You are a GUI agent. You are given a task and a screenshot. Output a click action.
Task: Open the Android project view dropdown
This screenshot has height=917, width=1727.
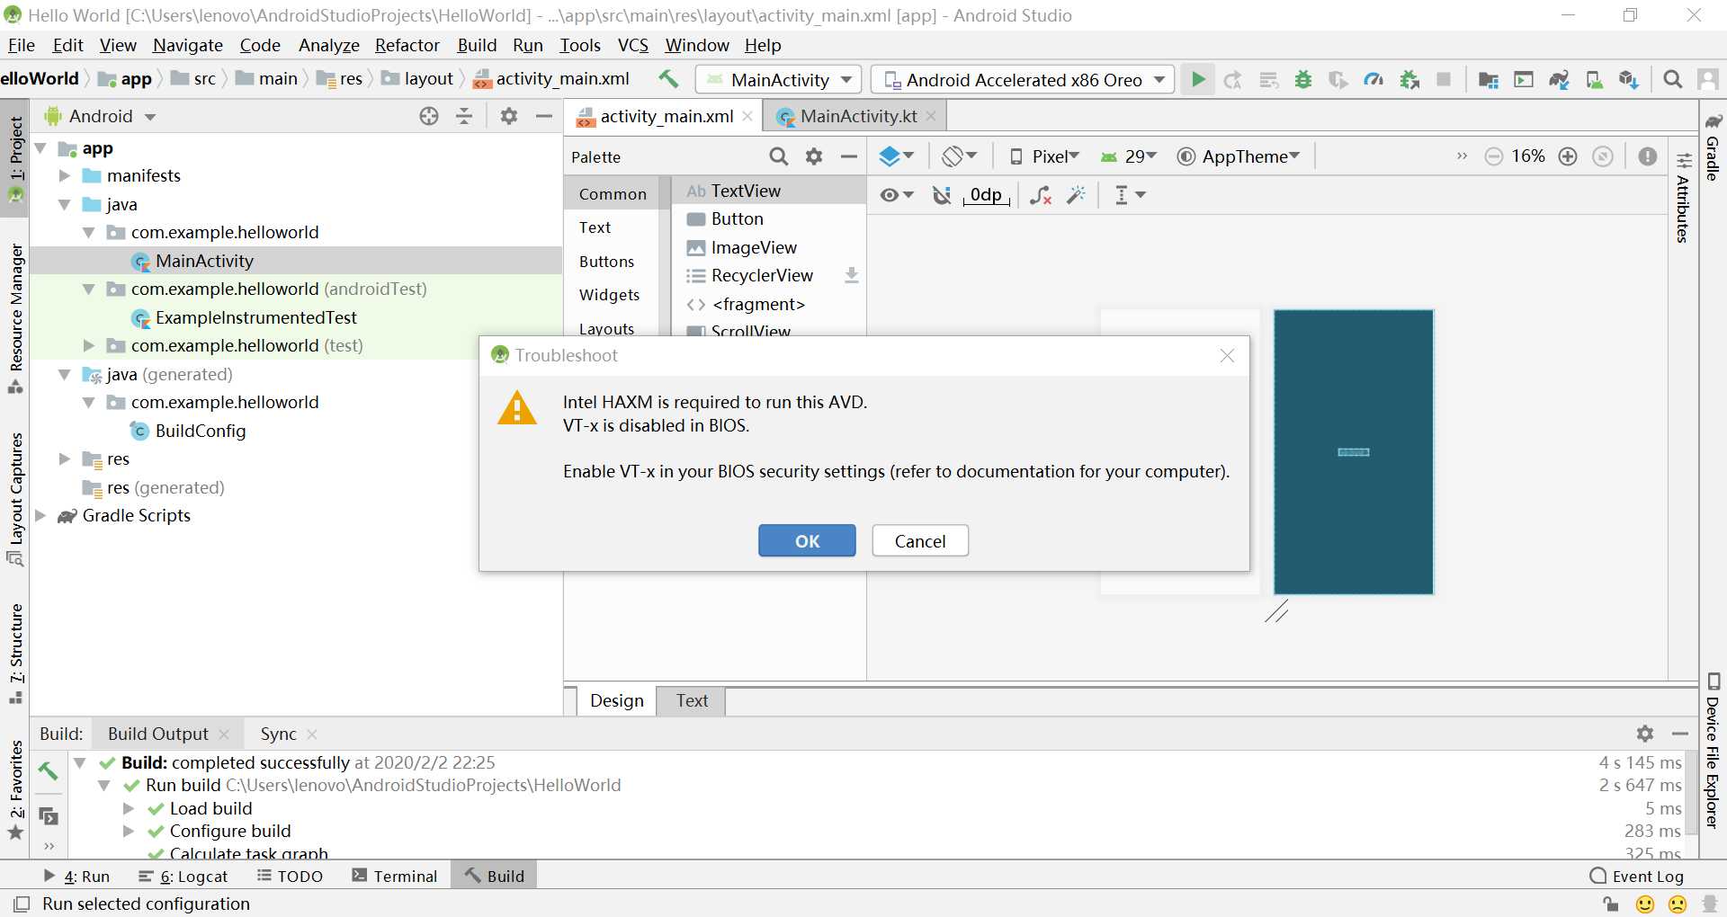[x=101, y=116]
